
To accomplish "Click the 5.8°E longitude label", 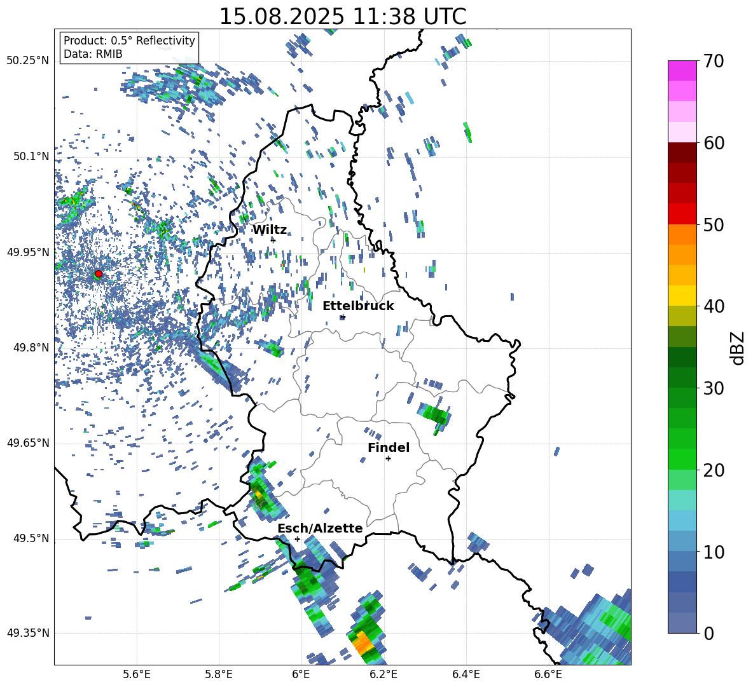I will pyautogui.click(x=219, y=674).
